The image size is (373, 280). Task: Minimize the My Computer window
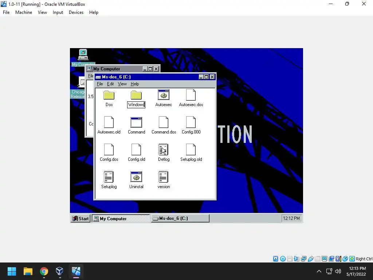(x=145, y=69)
